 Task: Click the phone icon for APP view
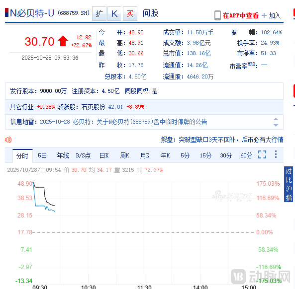(x=217, y=15)
